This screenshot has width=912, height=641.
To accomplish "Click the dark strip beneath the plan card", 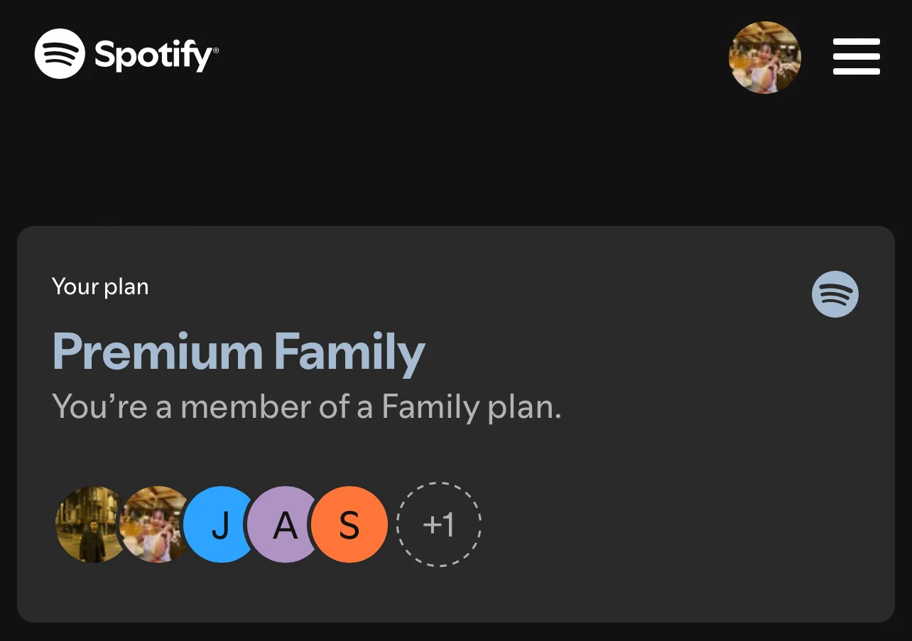I will click(456, 632).
